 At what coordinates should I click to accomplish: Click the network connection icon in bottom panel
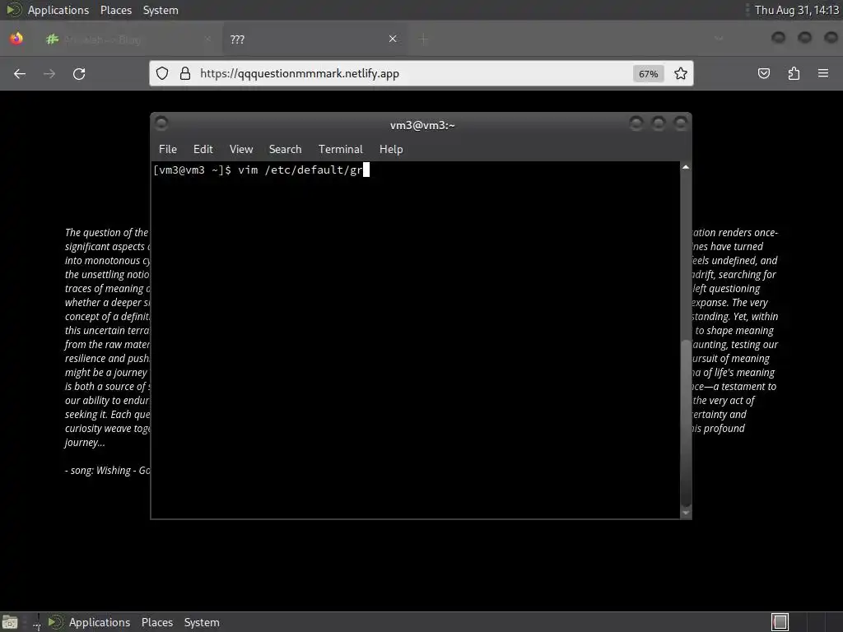(36, 622)
